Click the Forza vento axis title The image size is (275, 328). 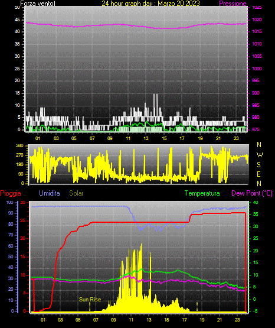(x=38, y=4)
